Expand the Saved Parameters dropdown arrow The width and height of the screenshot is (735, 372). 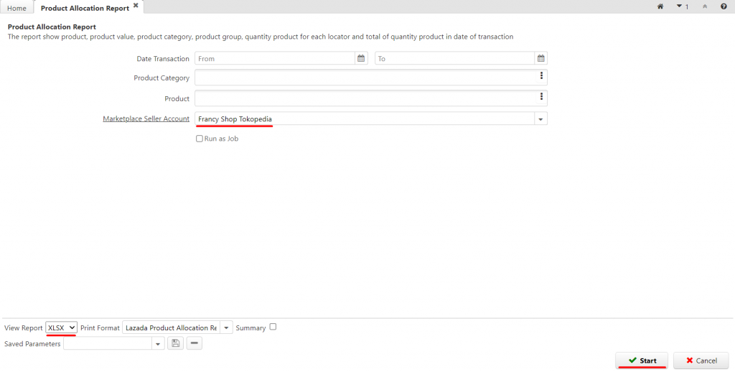(x=158, y=344)
